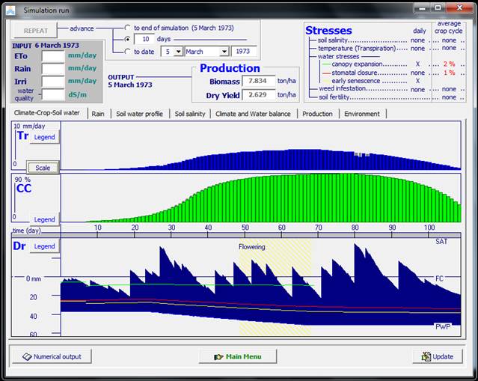Open the day number dropdown

178,52
